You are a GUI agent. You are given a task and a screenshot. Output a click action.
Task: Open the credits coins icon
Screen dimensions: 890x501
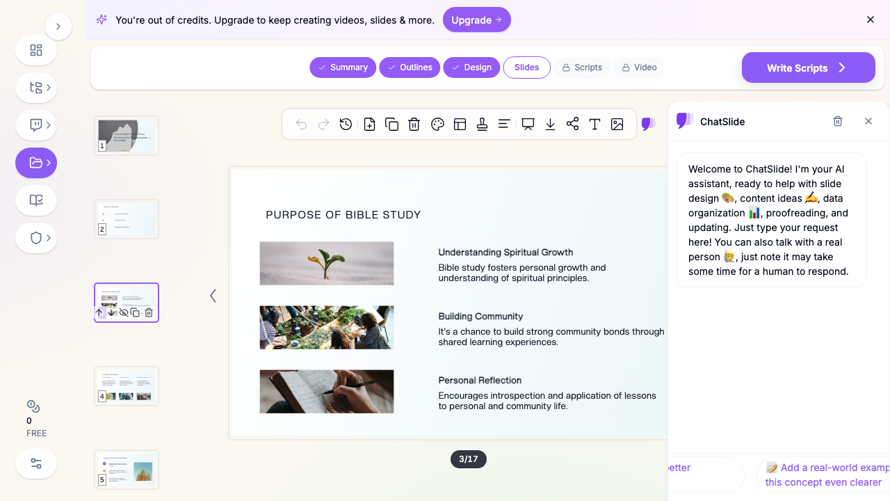33,406
